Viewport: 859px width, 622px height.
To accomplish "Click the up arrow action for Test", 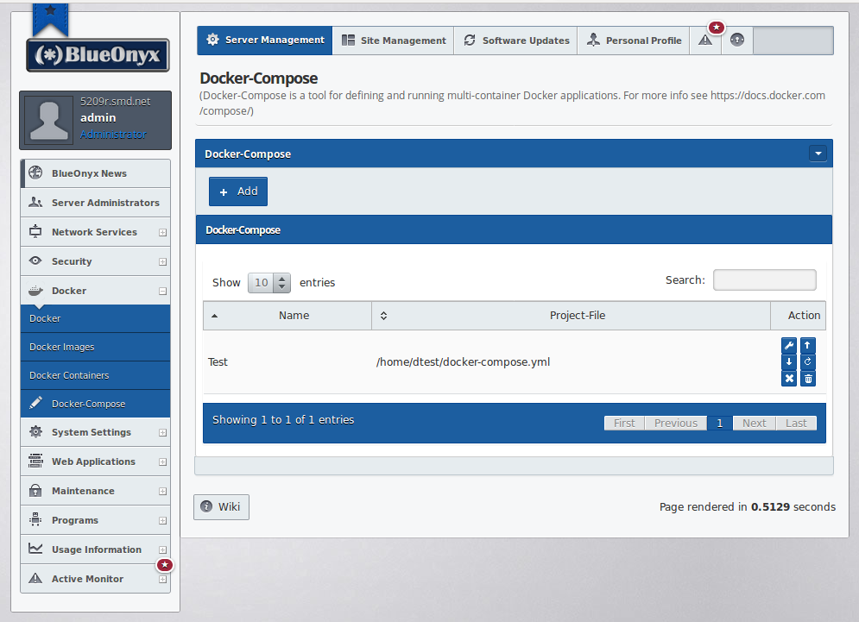I will pos(807,345).
